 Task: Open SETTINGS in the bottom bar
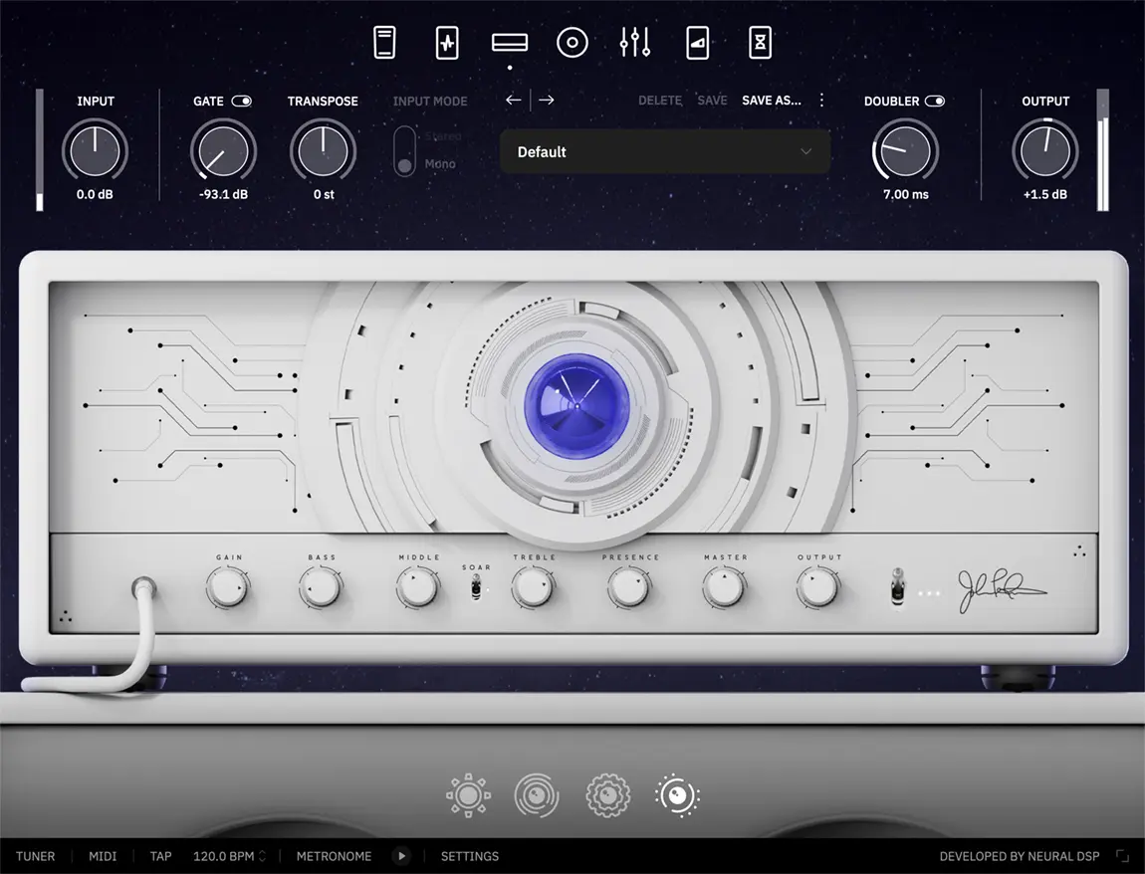pyautogui.click(x=470, y=856)
